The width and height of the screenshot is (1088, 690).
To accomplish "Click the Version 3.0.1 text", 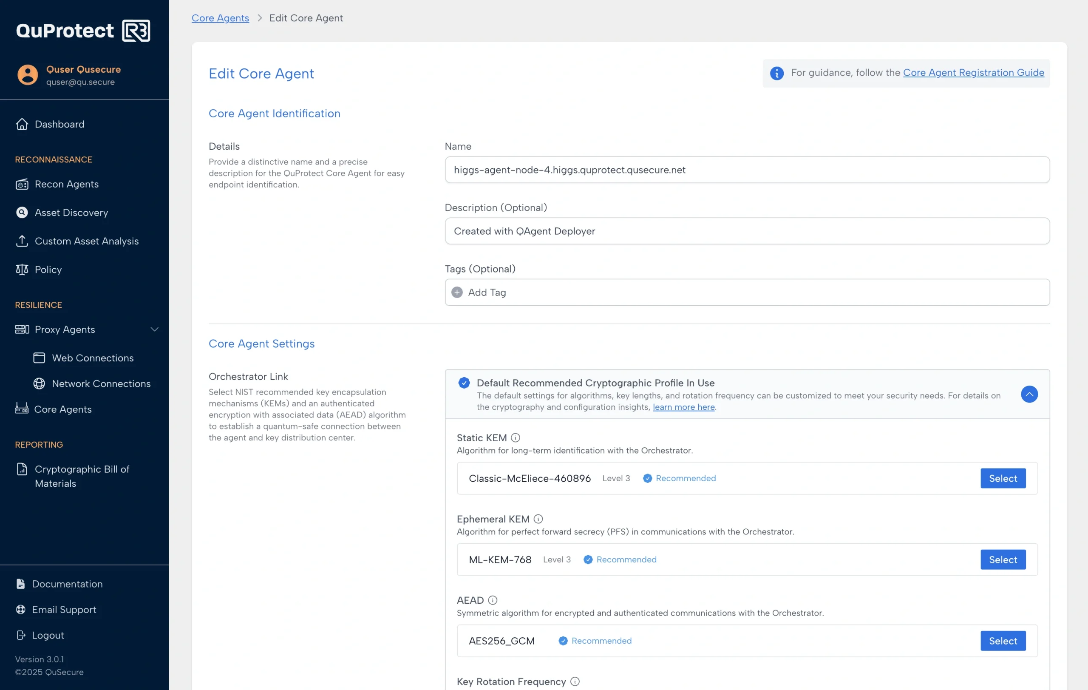I will click(x=39, y=659).
